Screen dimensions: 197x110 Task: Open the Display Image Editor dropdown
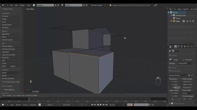[185, 63]
